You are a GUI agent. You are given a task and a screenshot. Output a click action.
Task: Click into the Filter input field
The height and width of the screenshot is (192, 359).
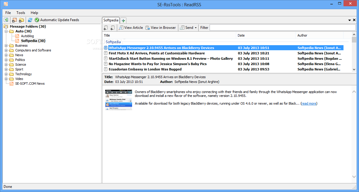click(x=282, y=28)
